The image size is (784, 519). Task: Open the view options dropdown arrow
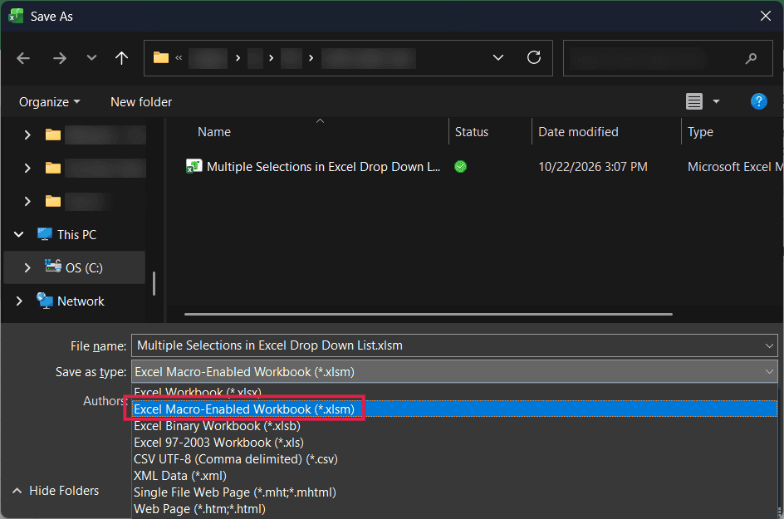[716, 101]
